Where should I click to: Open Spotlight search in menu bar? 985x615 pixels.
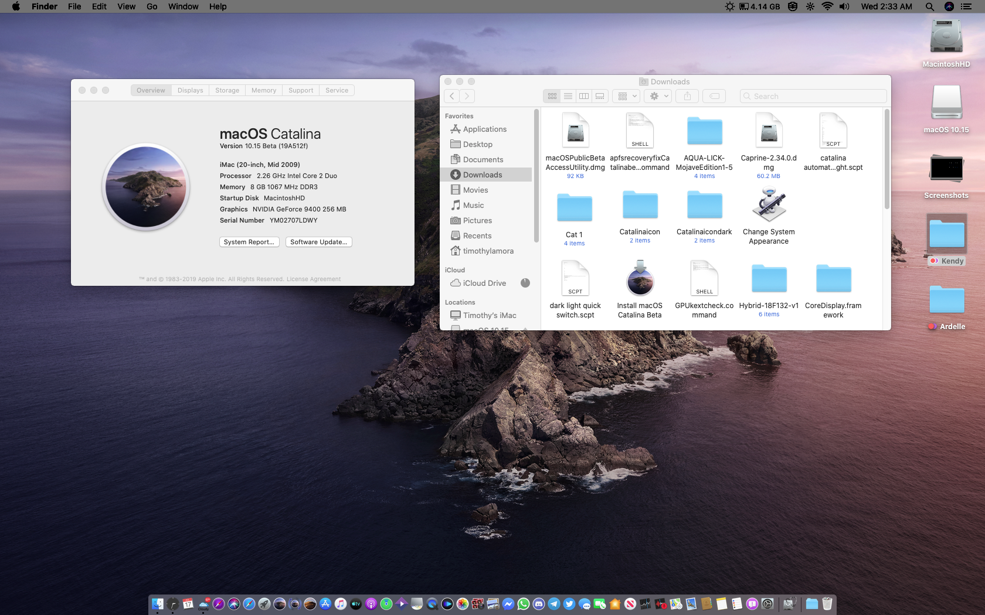[929, 6]
